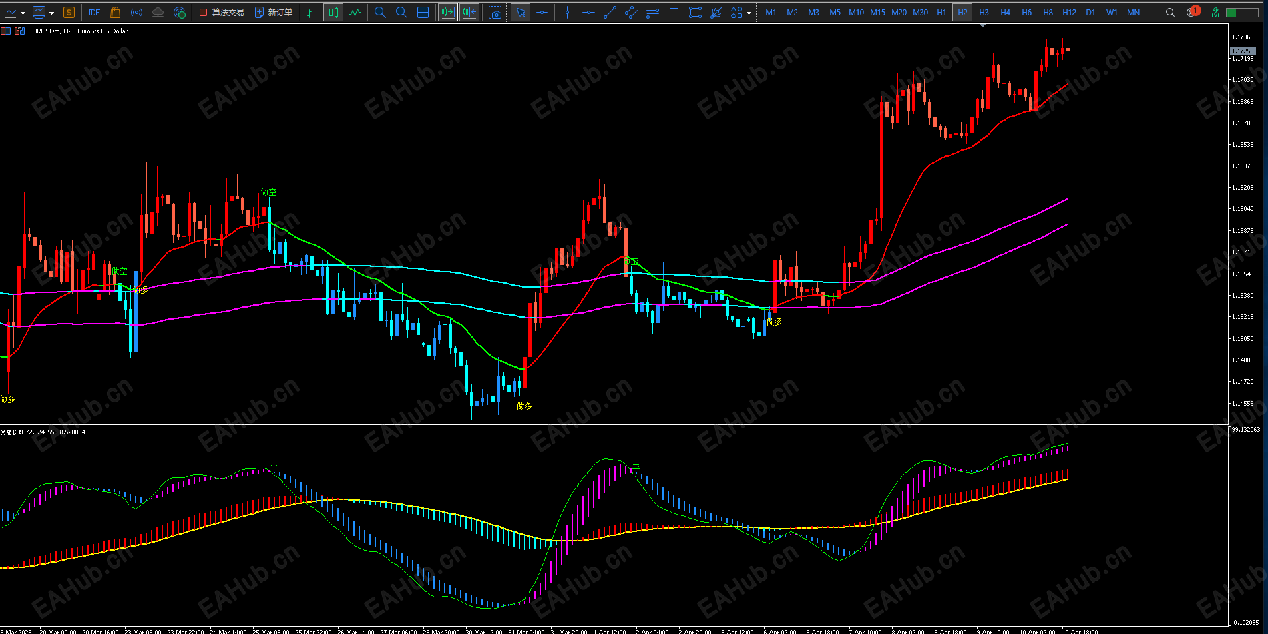Click the radar icon with green plus
This screenshot has height=634, width=1268.
[180, 12]
